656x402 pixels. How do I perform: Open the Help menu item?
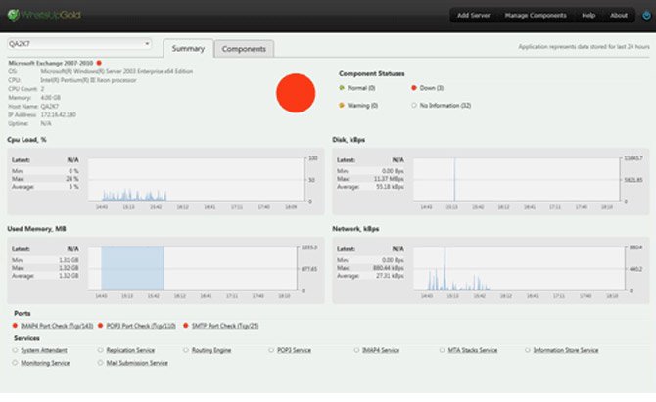588,15
